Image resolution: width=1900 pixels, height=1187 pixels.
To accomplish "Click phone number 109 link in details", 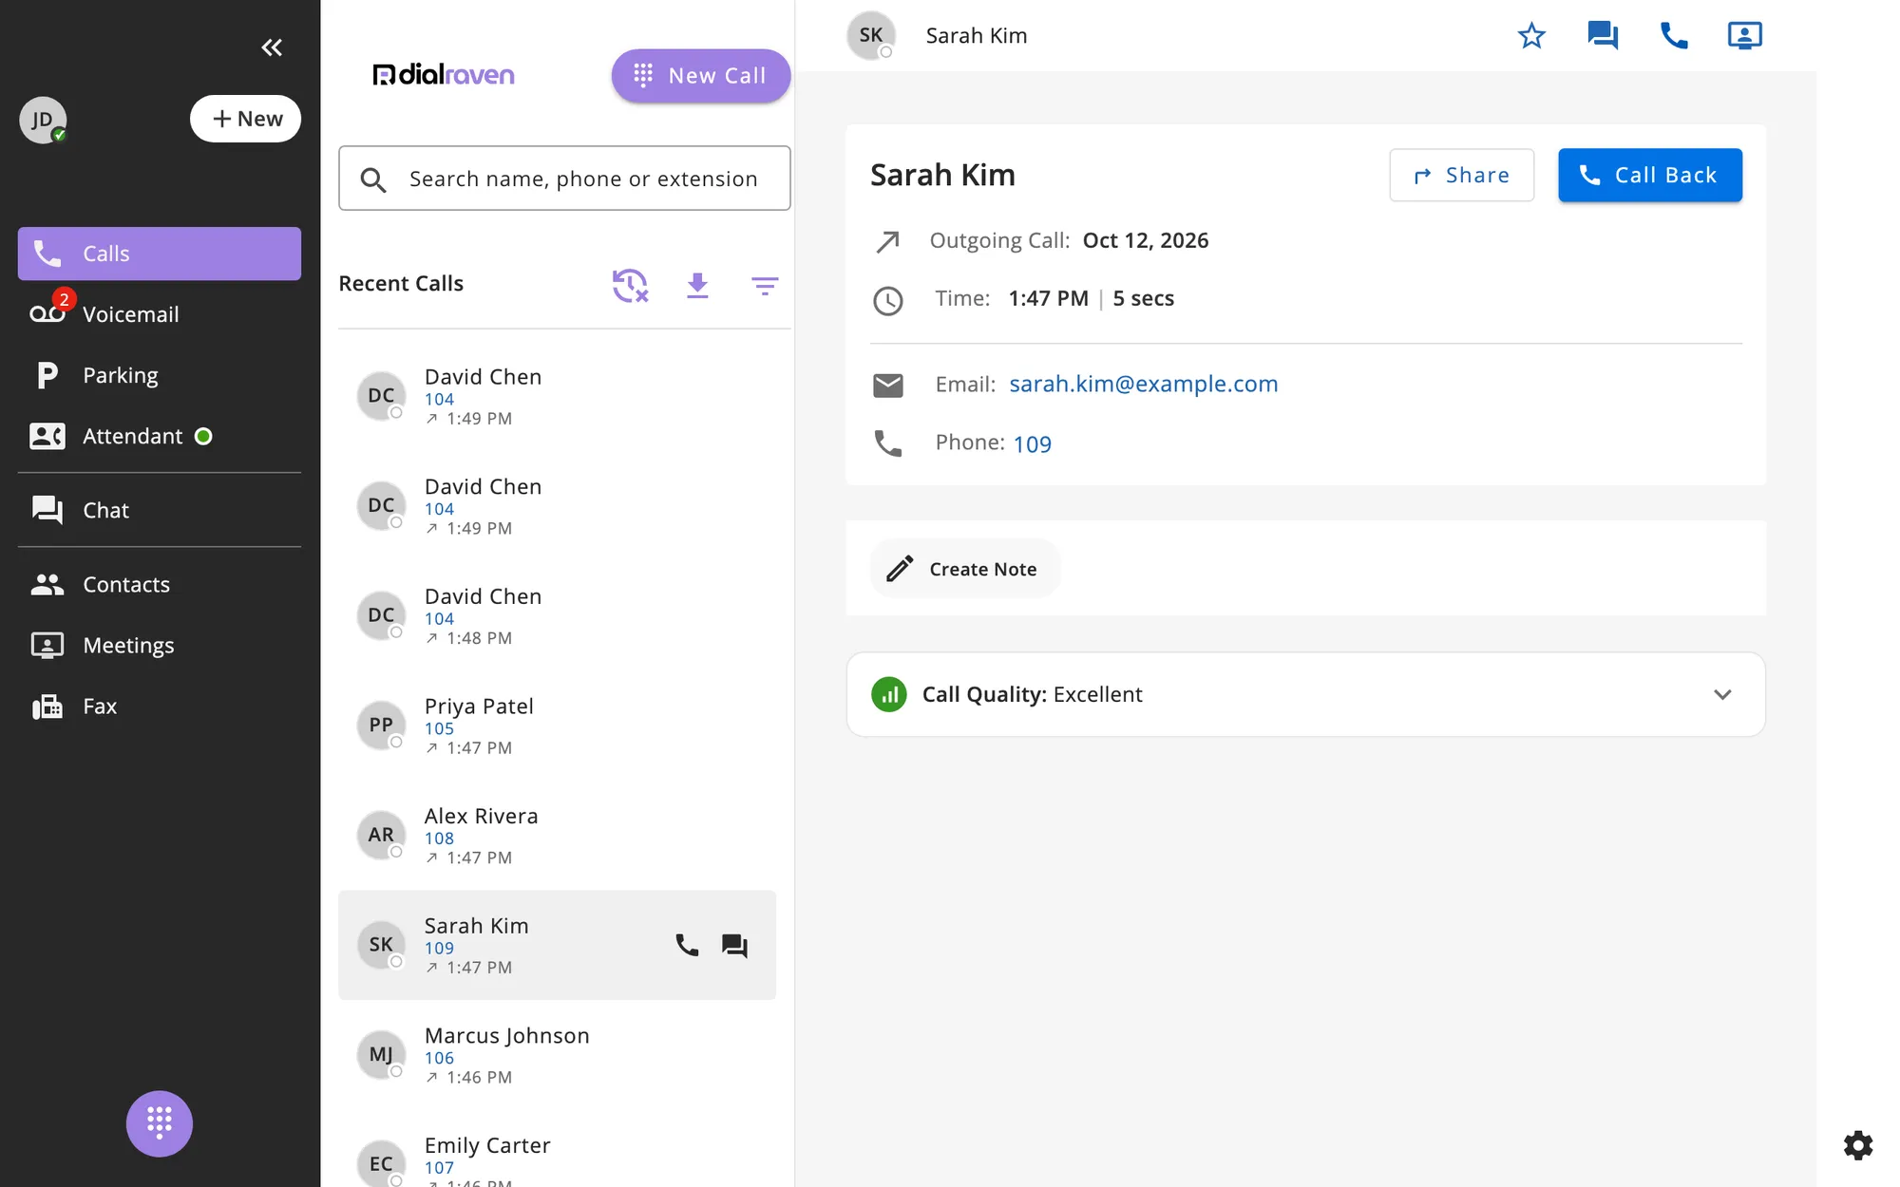I will [x=1032, y=443].
